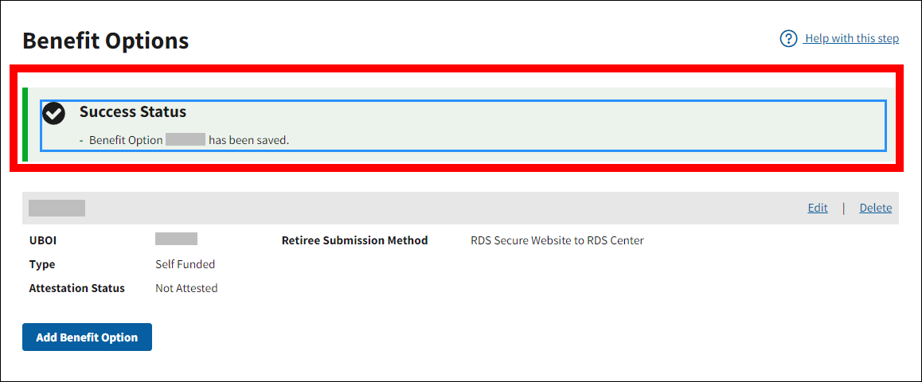The height and width of the screenshot is (382, 922).
Task: Click the redacted UBOI value
Action: (176, 239)
